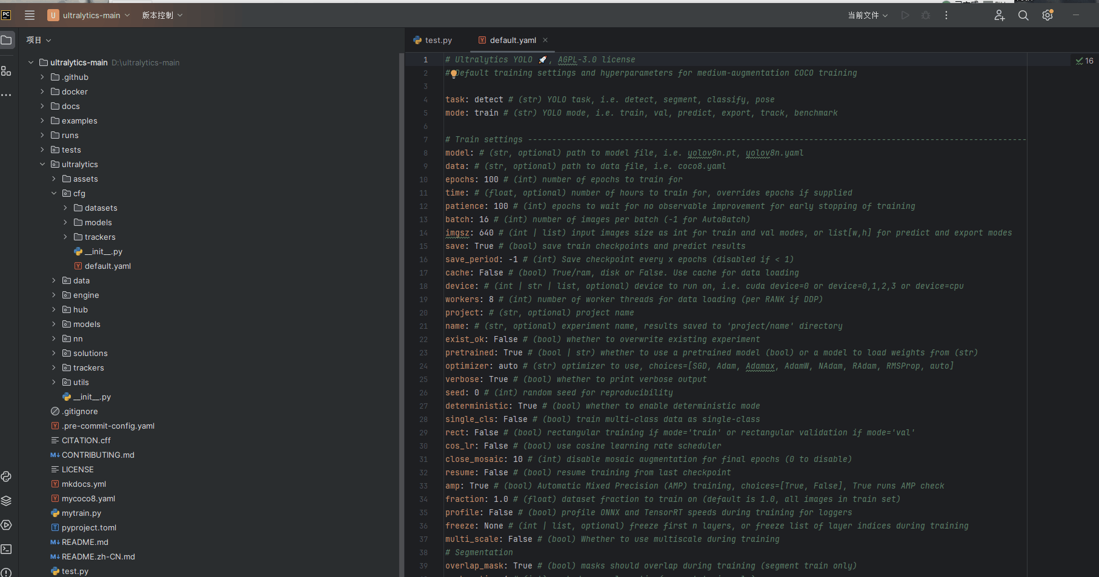Expand the engine folder
Image resolution: width=1099 pixels, height=577 pixels.
pyautogui.click(x=54, y=295)
